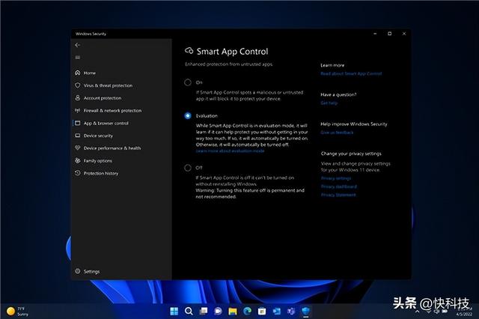This screenshot has height=319, width=479.
Task: Click Windows Security shield on taskbar
Action: coord(306,311)
